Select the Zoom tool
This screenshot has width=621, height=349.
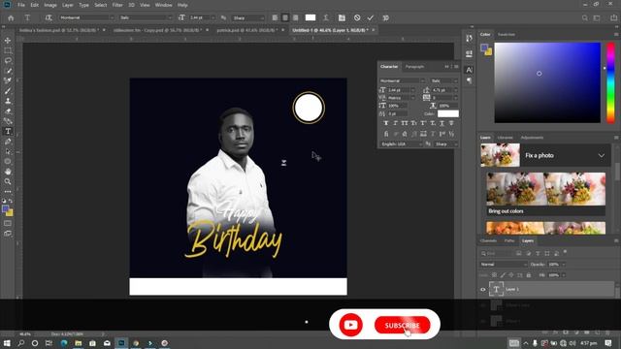tap(8, 181)
